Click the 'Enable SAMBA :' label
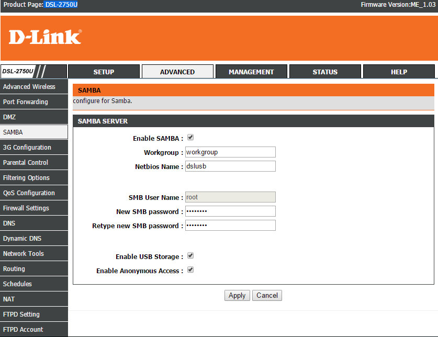Image resolution: width=438 pixels, height=337 pixels. (158, 138)
